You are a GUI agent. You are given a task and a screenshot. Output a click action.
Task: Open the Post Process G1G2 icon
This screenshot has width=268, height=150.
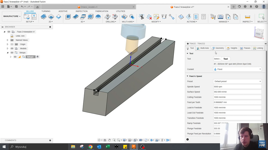[196, 17]
